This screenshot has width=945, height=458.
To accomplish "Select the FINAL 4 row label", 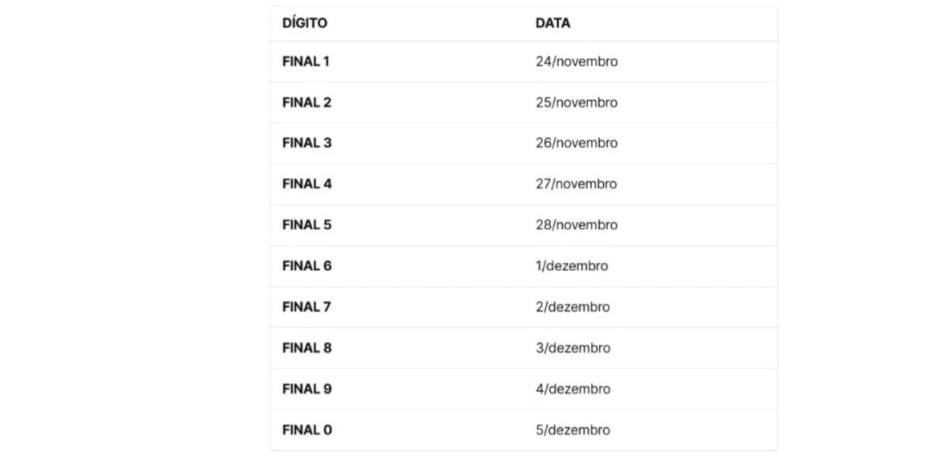I will [306, 184].
